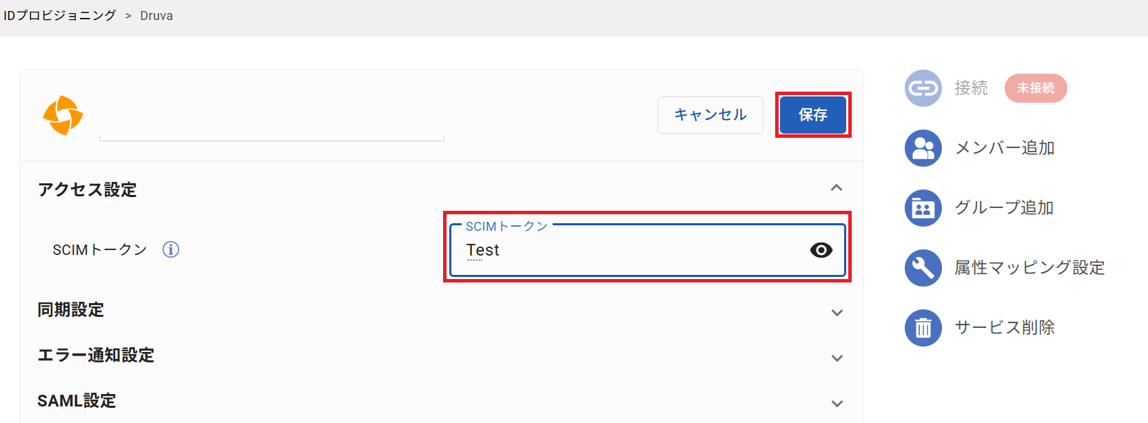This screenshot has width=1148, height=423.
Task: Click the IDプロビジョニング breadcrumb link
Action: tap(60, 15)
